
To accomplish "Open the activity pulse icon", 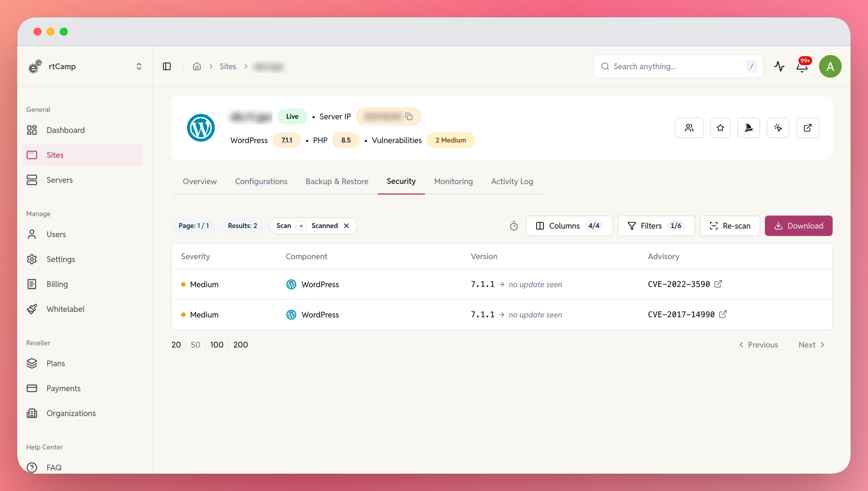I will point(779,67).
